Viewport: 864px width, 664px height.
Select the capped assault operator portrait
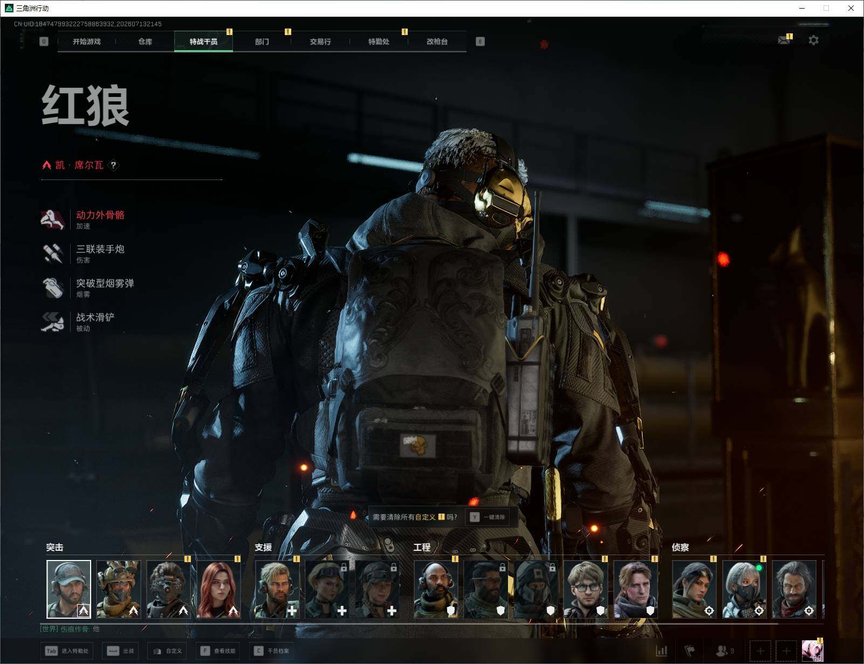(68, 589)
